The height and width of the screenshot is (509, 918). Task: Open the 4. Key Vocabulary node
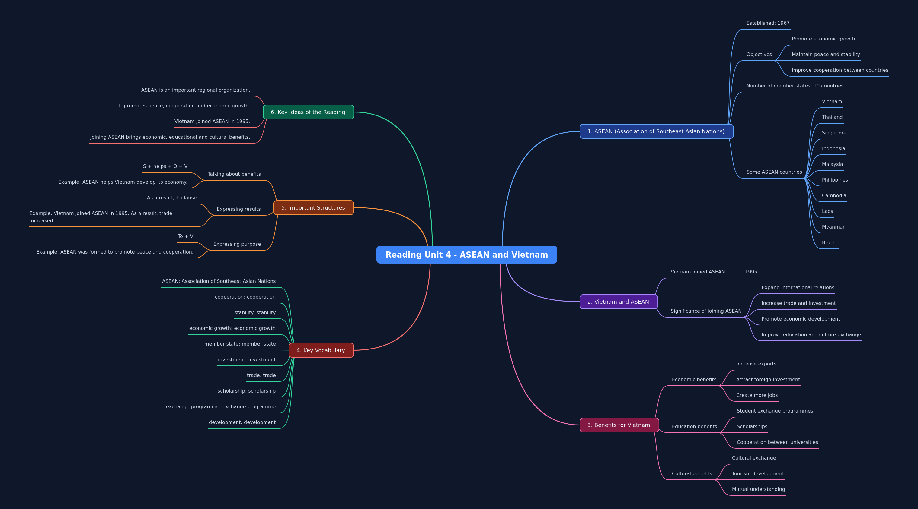tap(321, 350)
